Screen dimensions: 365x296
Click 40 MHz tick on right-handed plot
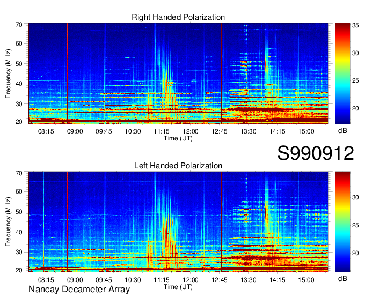19,84
